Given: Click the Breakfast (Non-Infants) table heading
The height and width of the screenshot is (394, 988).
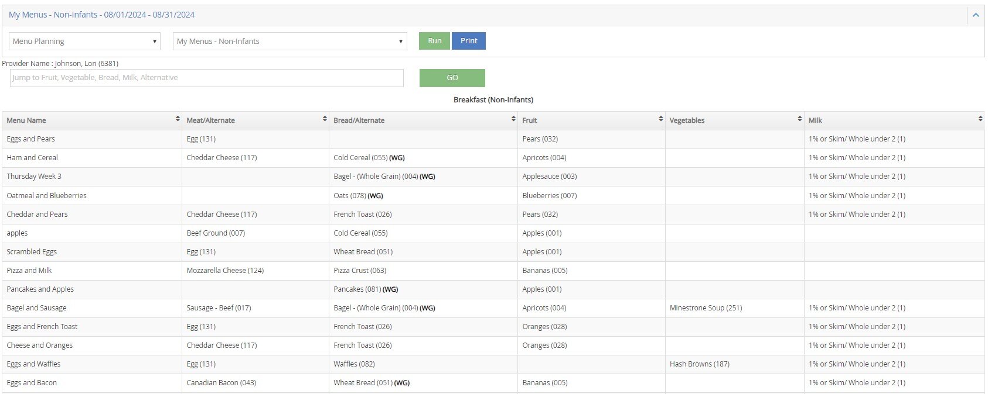Looking at the screenshot, I should coord(493,100).
